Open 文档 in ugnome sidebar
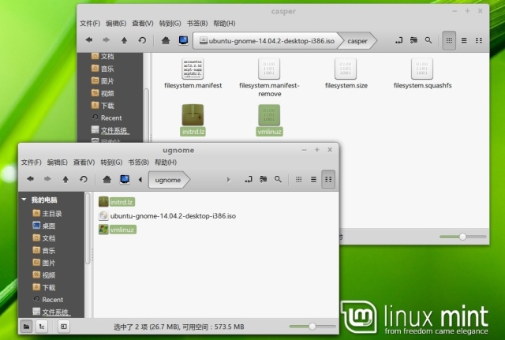This screenshot has width=505, height=340. (44, 238)
